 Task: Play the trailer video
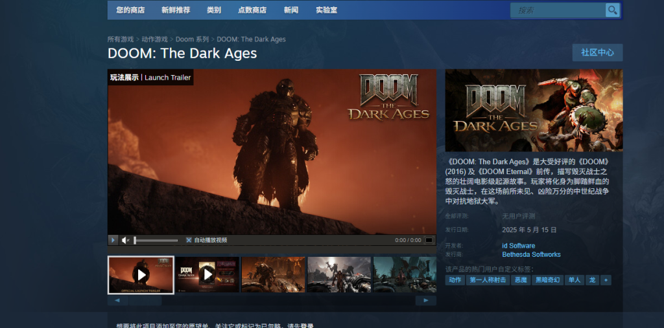pos(113,240)
